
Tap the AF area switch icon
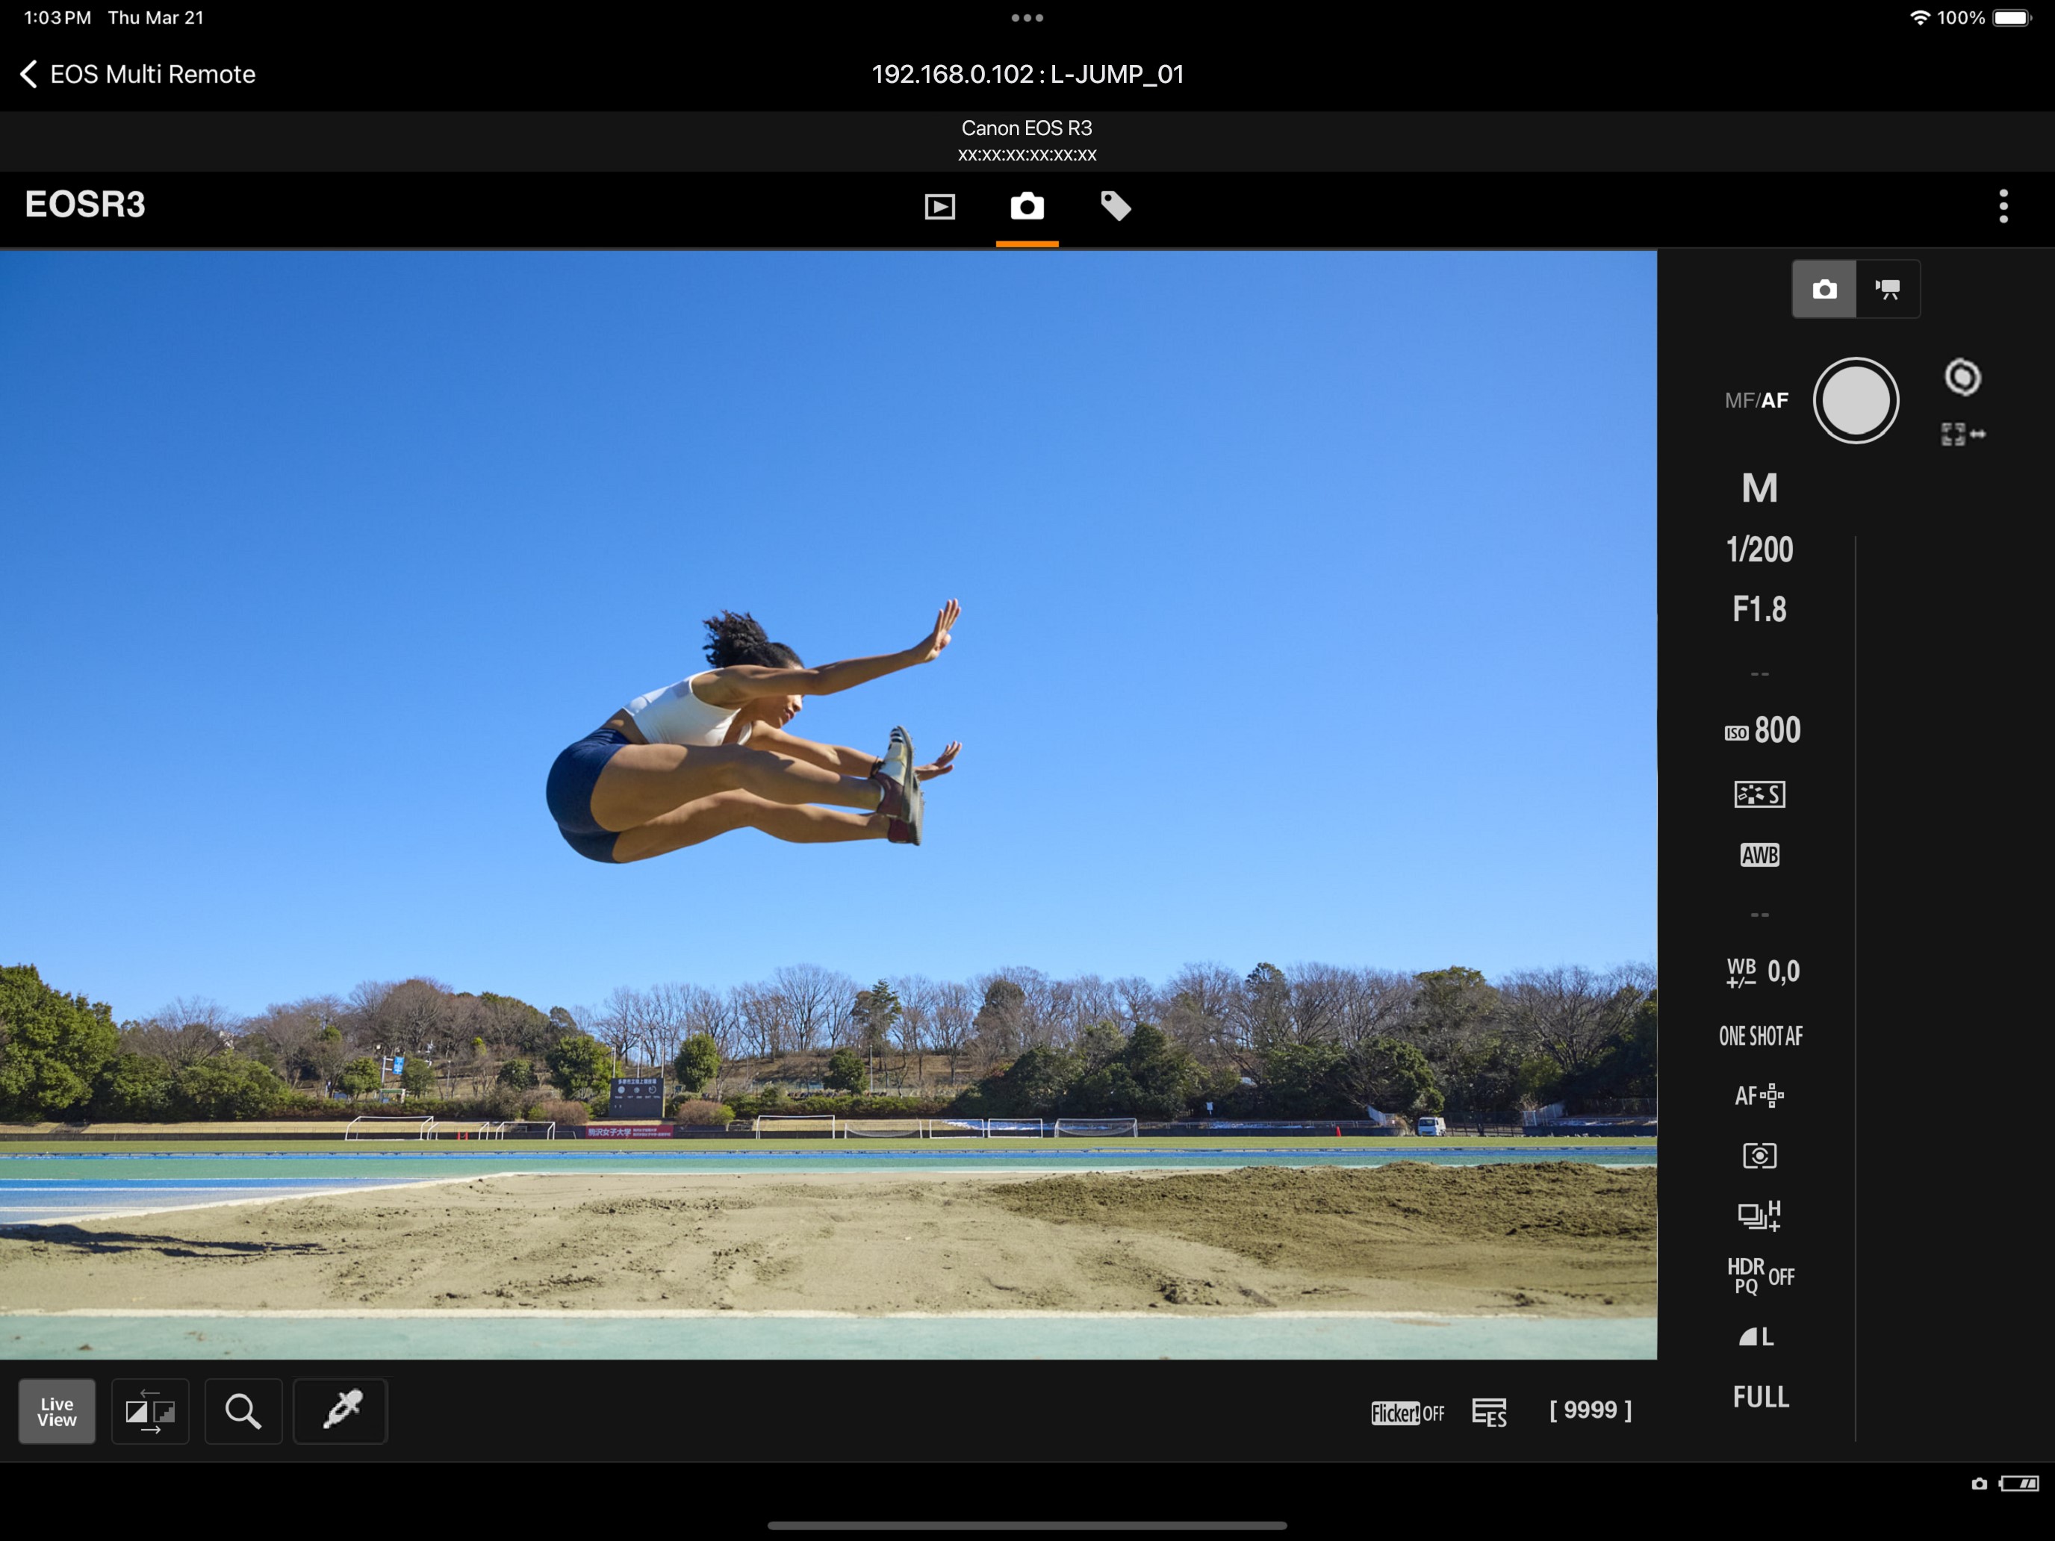[1962, 434]
